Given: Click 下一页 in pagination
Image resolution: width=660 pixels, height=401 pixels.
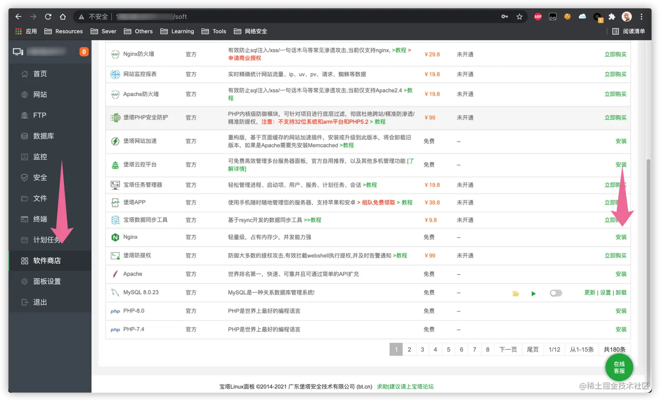Looking at the screenshot, I should tap(508, 350).
